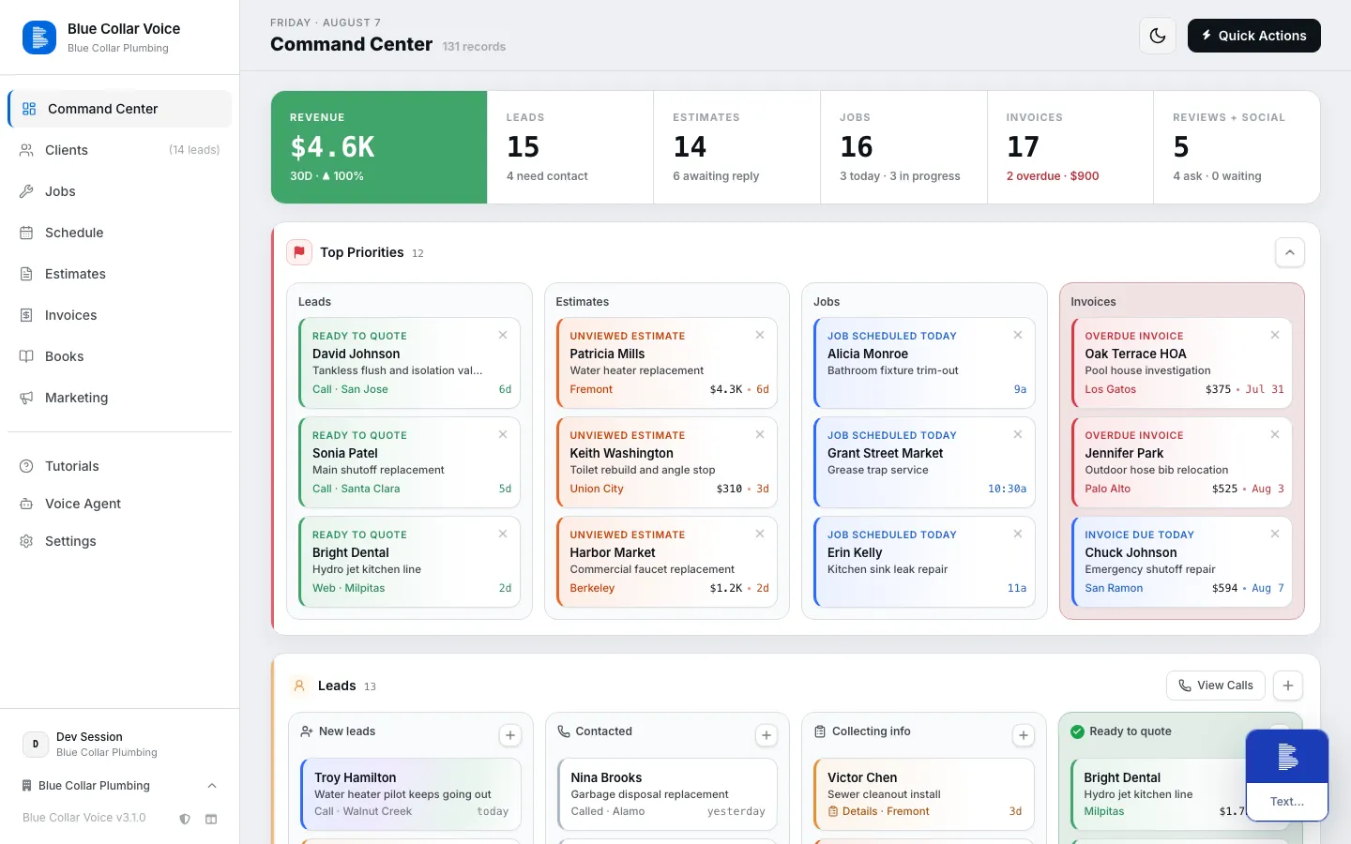Dismiss Alicia Monroe job card
1351x844 pixels.
coord(1018,335)
